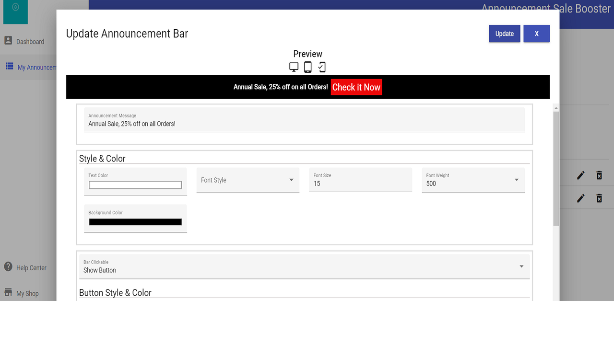Click the Announcement Message input field

305,120
